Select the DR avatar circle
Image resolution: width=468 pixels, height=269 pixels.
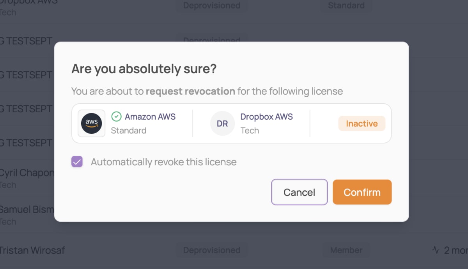(222, 124)
